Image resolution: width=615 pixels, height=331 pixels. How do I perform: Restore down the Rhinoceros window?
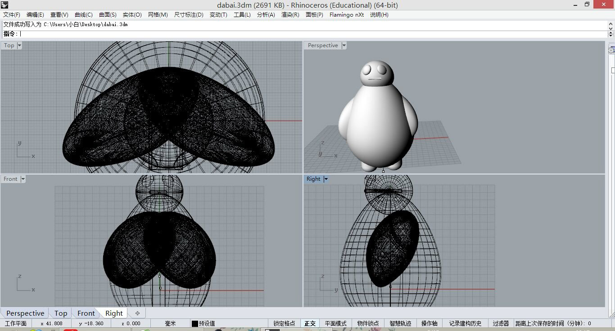click(x=587, y=4)
